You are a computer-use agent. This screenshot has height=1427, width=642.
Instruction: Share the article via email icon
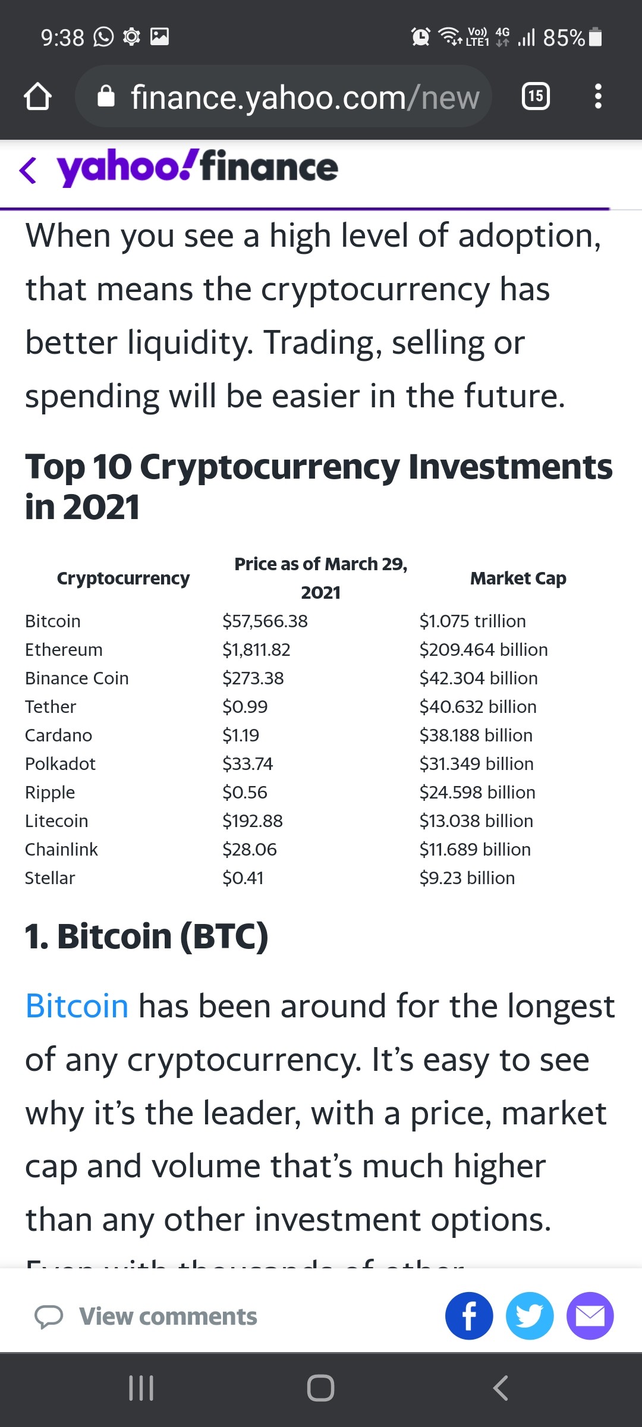590,1316
